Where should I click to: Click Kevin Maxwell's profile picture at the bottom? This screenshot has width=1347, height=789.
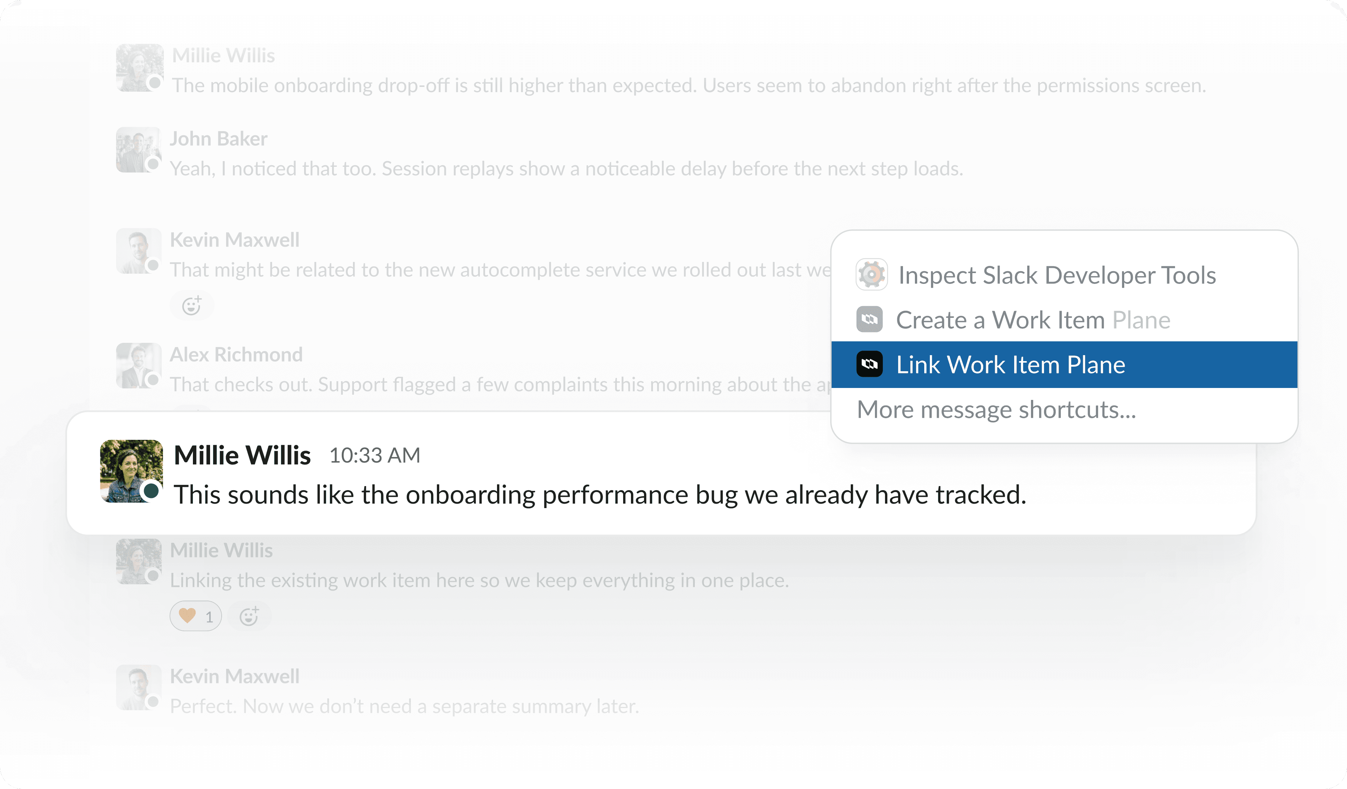click(138, 688)
